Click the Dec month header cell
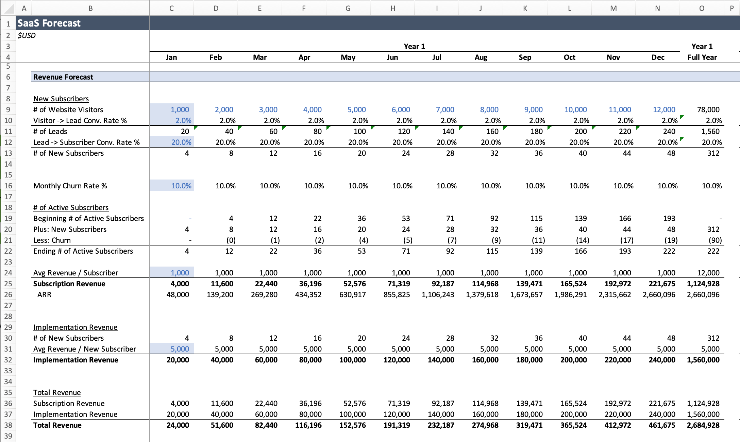The width and height of the screenshot is (740, 442). [658, 57]
